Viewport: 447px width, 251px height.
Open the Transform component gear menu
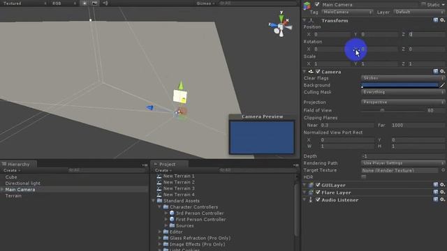pos(442,20)
